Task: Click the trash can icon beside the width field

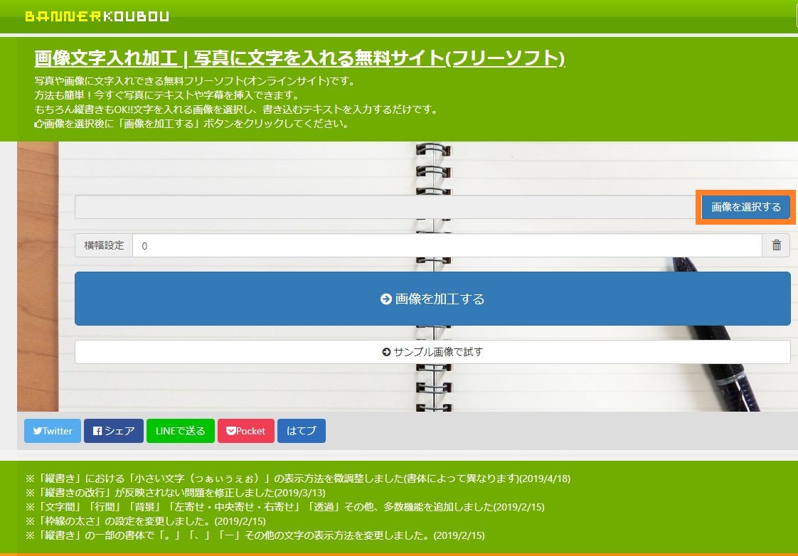Action: [776, 245]
